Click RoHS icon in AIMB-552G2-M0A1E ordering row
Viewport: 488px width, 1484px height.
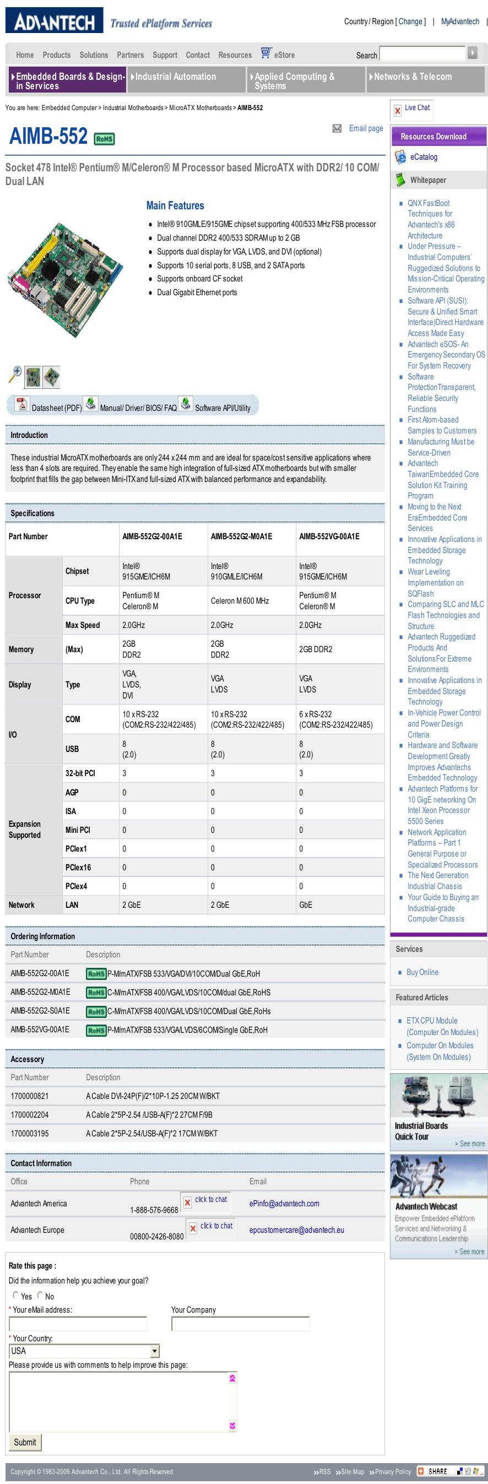click(96, 992)
